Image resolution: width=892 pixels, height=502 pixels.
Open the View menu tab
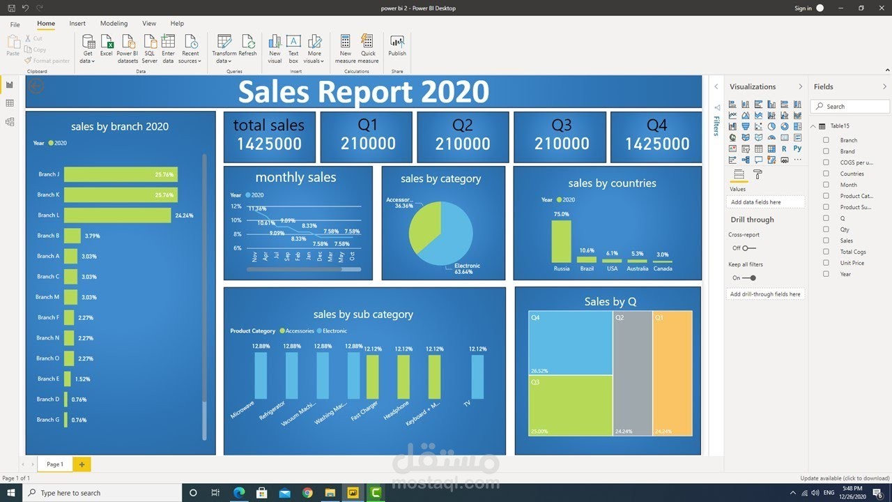(x=148, y=23)
